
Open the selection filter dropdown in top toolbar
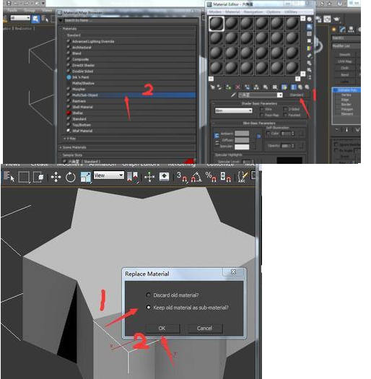pyautogui.click(x=20, y=18)
